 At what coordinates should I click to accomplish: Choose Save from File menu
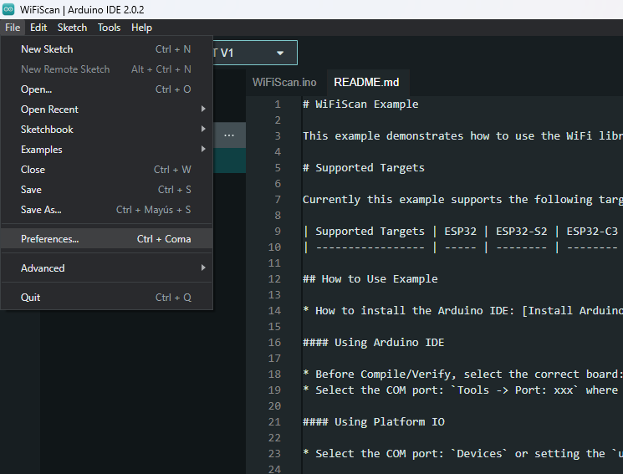point(106,190)
